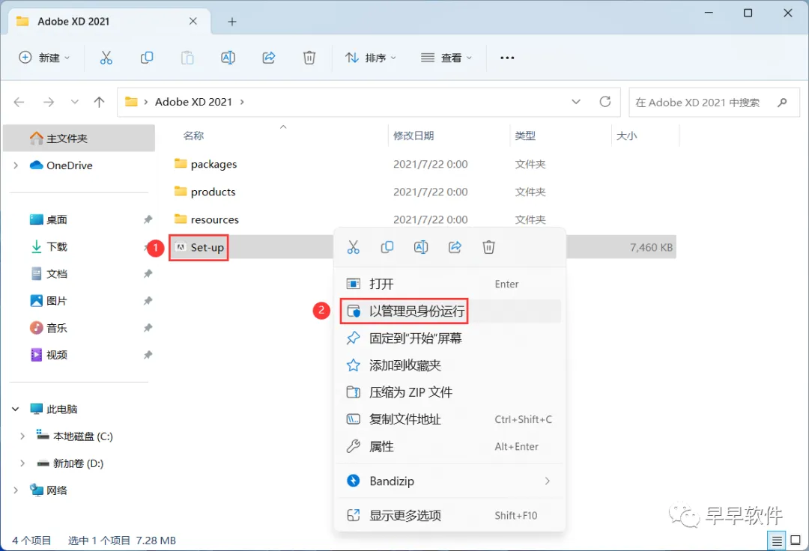This screenshot has width=809, height=551.
Task: Choose 打开 from the context menu
Action: 449,284
